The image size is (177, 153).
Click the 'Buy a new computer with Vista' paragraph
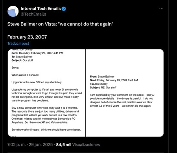point(45,115)
